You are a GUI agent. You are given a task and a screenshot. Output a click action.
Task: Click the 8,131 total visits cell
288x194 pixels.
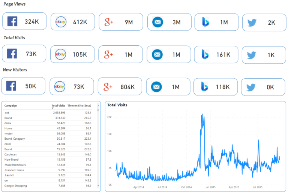click(x=62, y=181)
